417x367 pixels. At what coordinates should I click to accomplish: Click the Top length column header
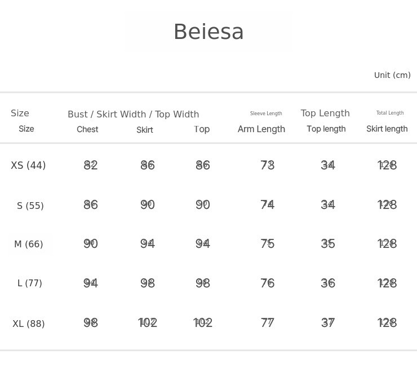(x=326, y=129)
